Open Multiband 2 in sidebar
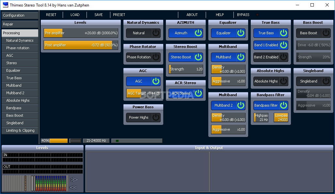This screenshot has width=335, height=194. pyautogui.click(x=20, y=93)
